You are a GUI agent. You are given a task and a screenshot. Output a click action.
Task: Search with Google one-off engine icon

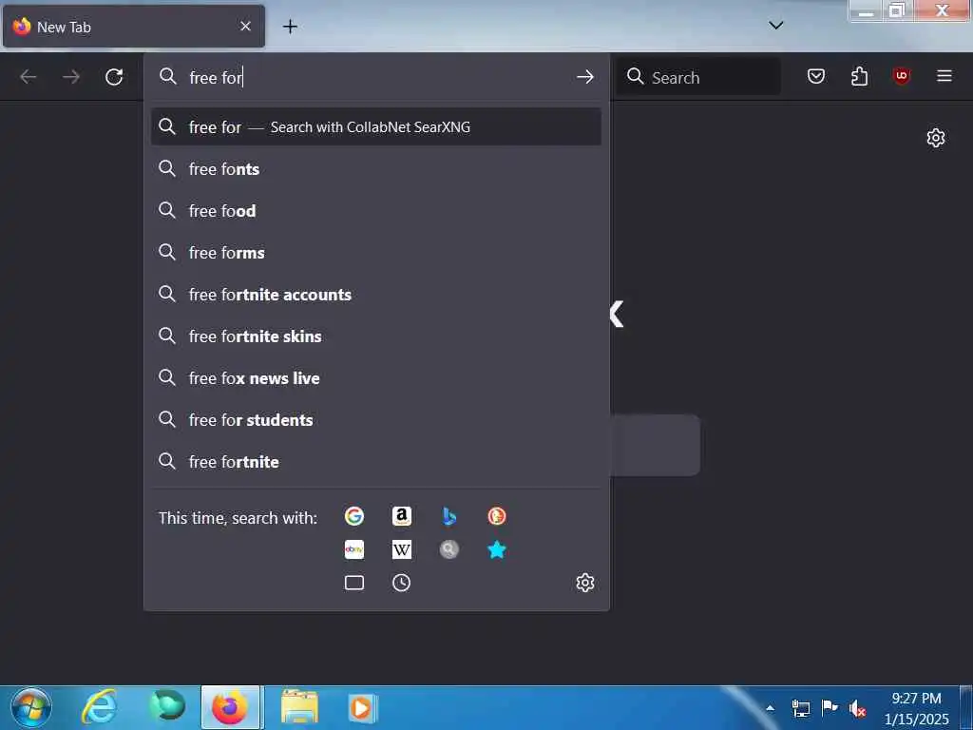(354, 516)
